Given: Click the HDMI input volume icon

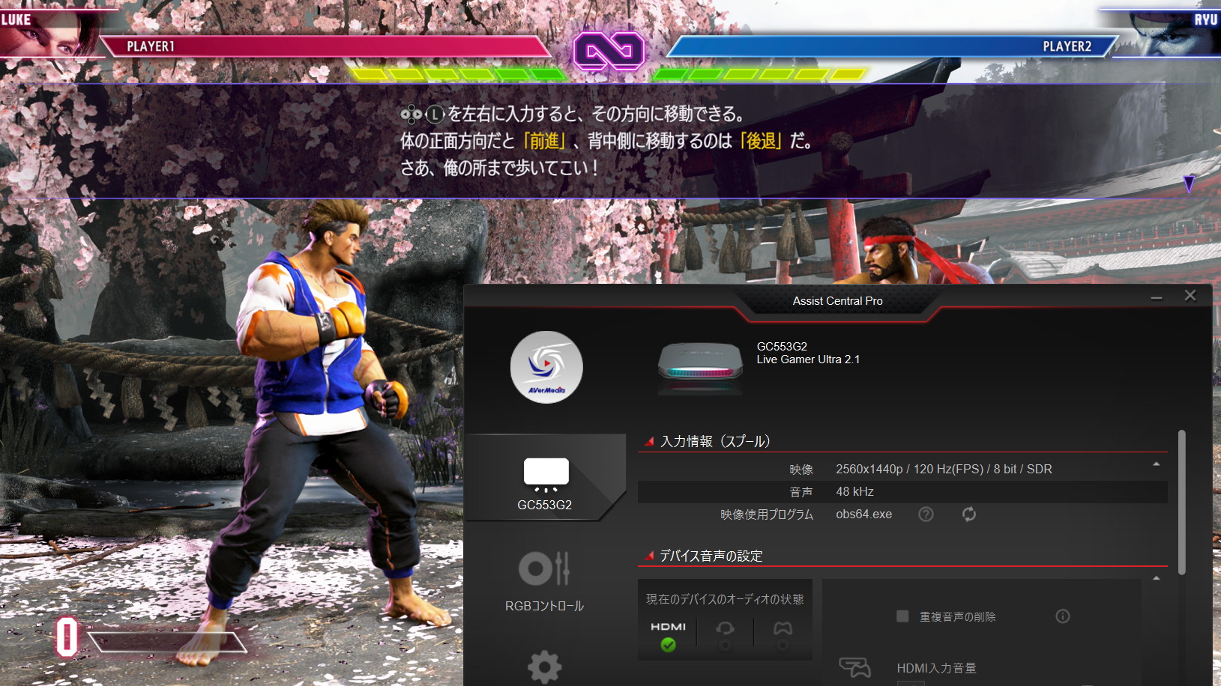Looking at the screenshot, I should [x=854, y=667].
